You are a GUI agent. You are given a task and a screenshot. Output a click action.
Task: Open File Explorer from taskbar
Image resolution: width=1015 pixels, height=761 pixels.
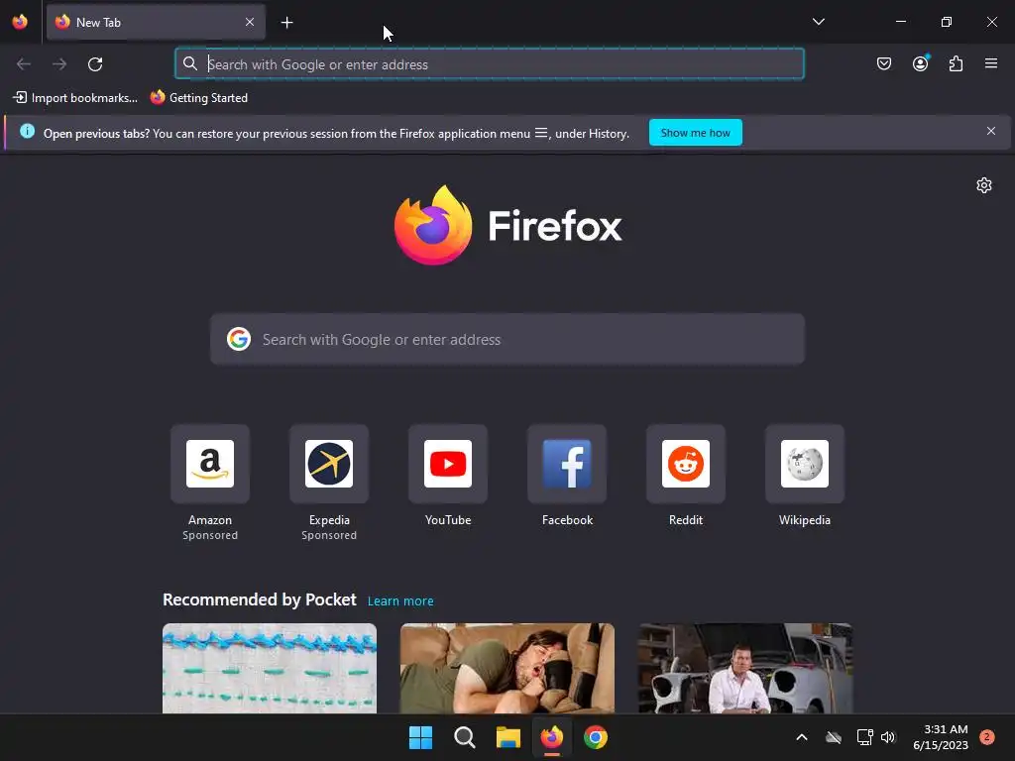[508, 737]
